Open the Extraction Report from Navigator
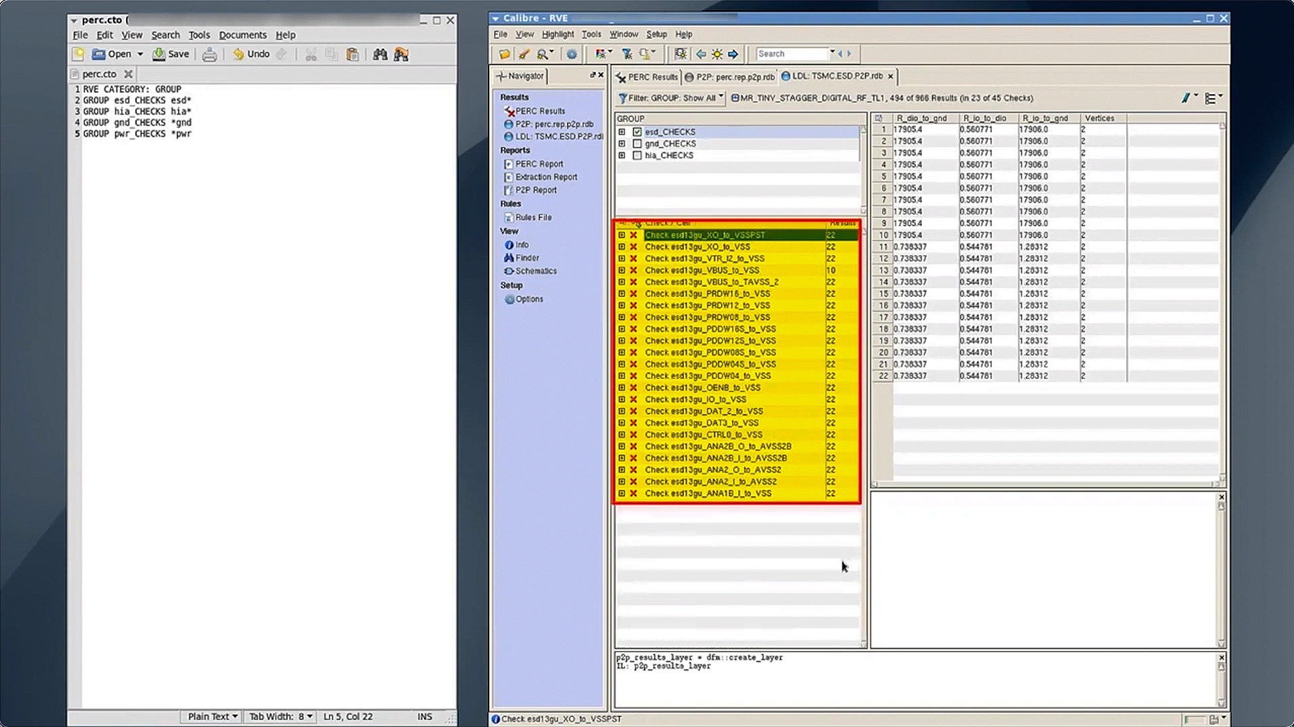1294x727 pixels. [x=545, y=177]
